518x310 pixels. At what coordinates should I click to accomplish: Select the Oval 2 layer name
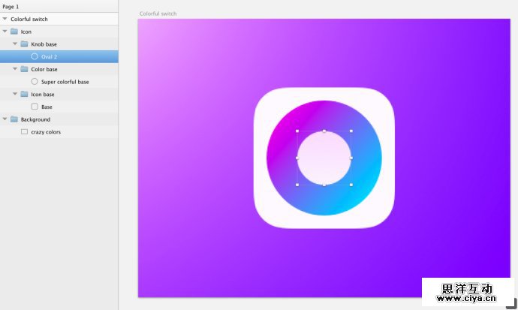[50, 57]
